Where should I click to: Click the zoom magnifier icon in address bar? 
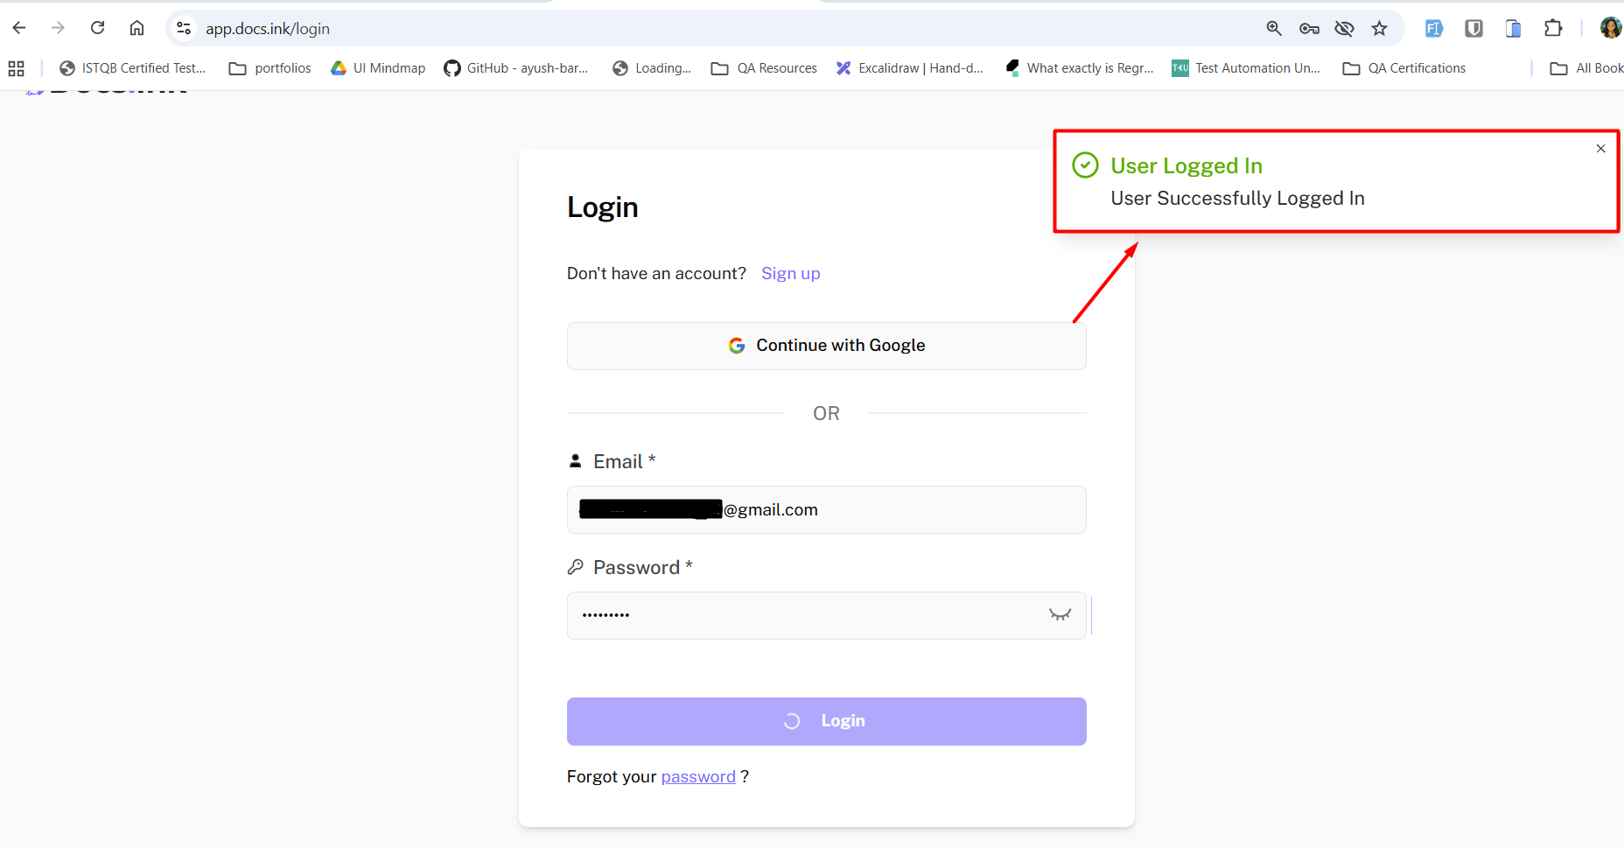[1274, 29]
